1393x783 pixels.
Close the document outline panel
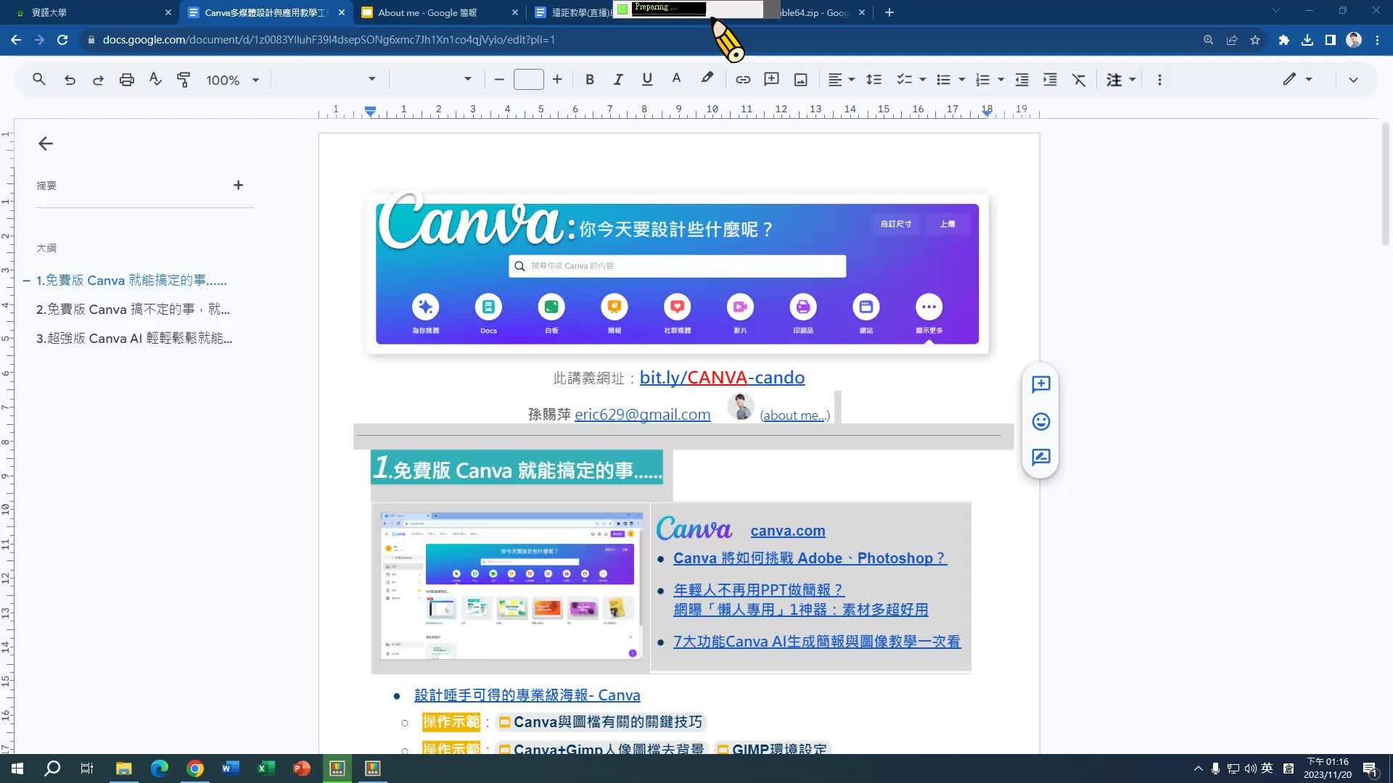pyautogui.click(x=46, y=144)
